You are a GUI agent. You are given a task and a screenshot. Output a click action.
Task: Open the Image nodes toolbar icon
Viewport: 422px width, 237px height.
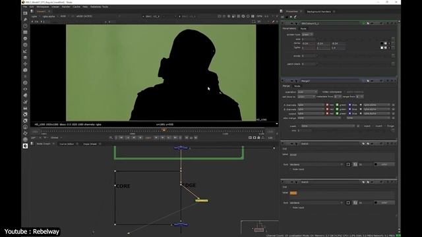tap(25, 13)
